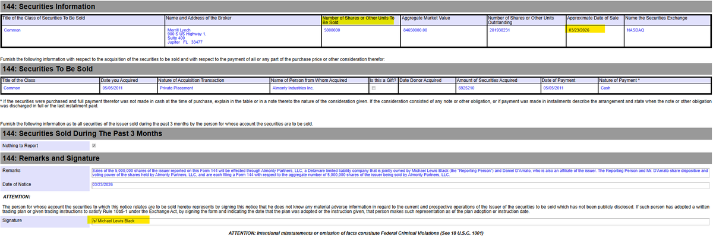Click the date acquired '05/05/2011'
Screen dimensions: 713x240
tap(112, 88)
